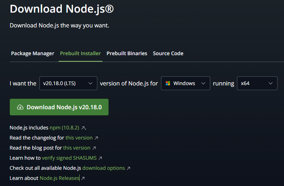Open the npm (10.8.2) link

pyautogui.click(x=64, y=128)
